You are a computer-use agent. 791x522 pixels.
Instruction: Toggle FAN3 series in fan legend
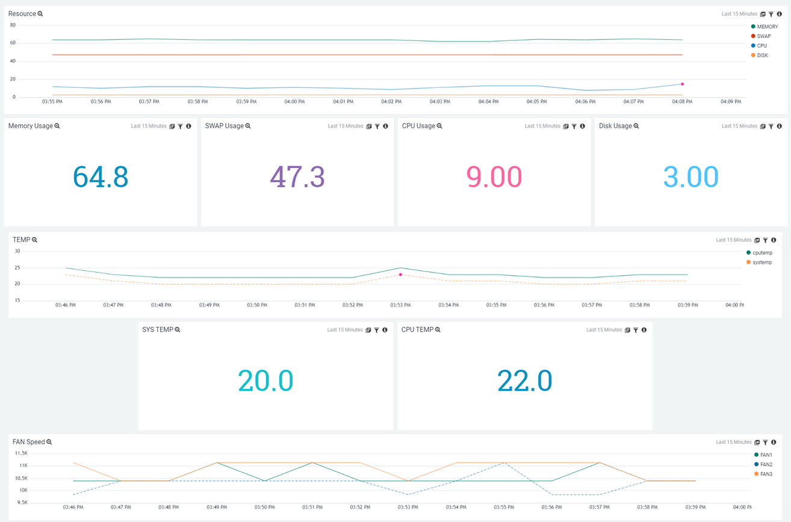763,474
